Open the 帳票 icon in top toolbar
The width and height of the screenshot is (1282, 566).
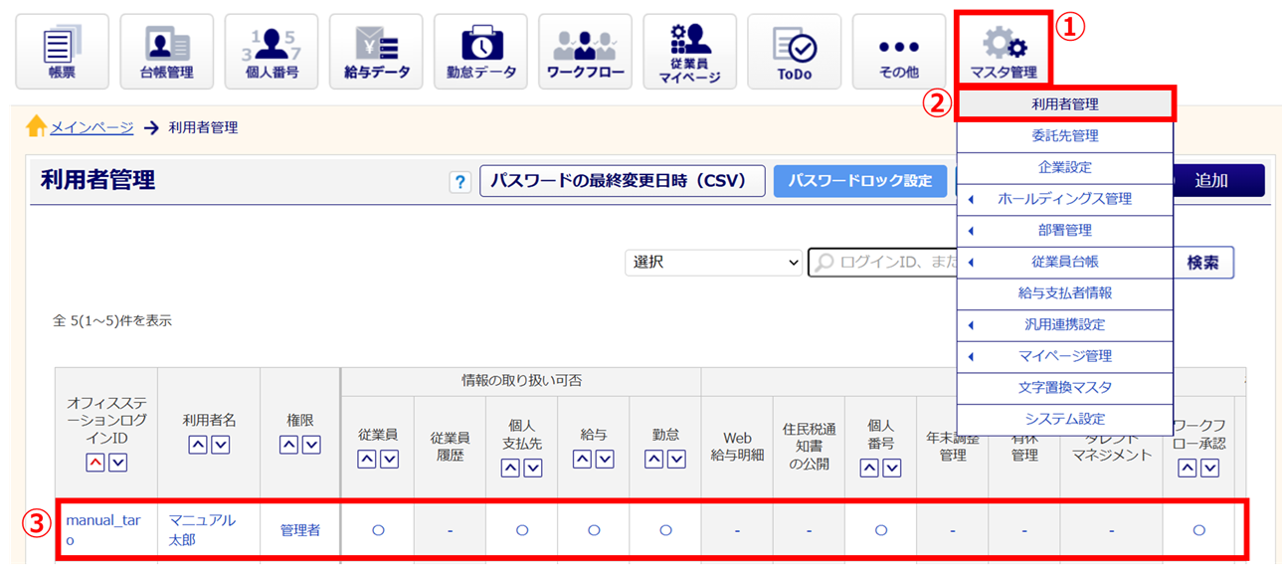click(x=63, y=52)
